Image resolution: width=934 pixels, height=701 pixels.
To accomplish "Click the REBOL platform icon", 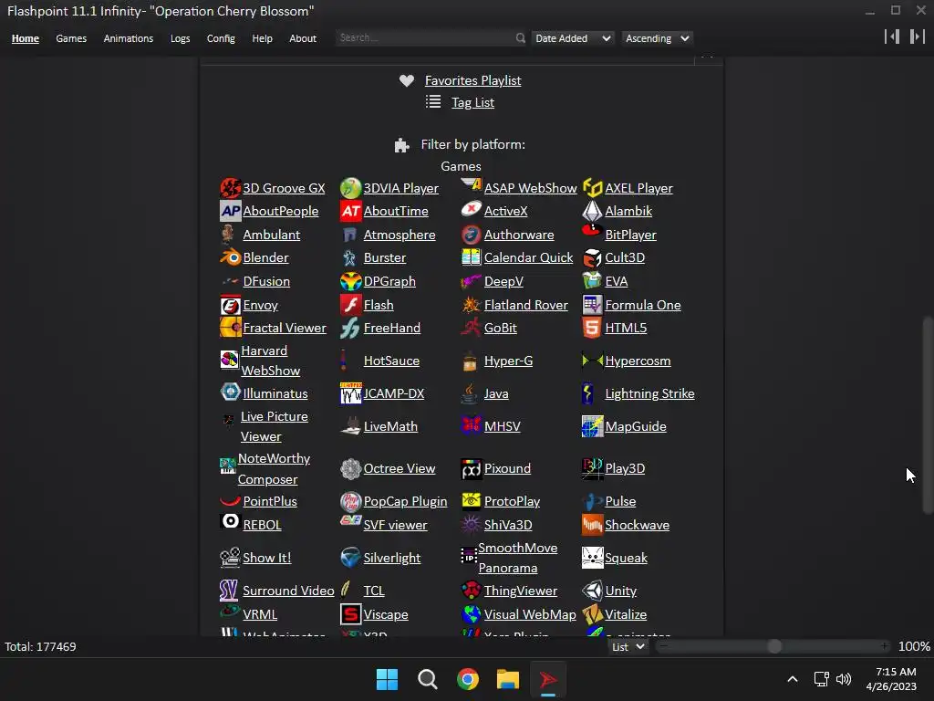I will coord(230,521).
